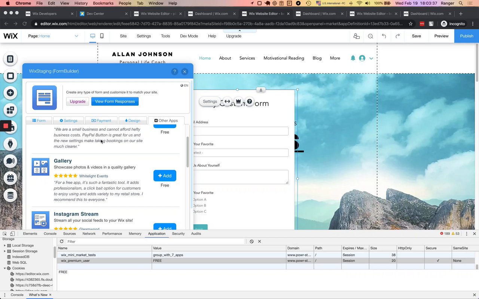Open the Chat icon in left sidebar
The image size is (479, 299).
(x=10, y=161)
